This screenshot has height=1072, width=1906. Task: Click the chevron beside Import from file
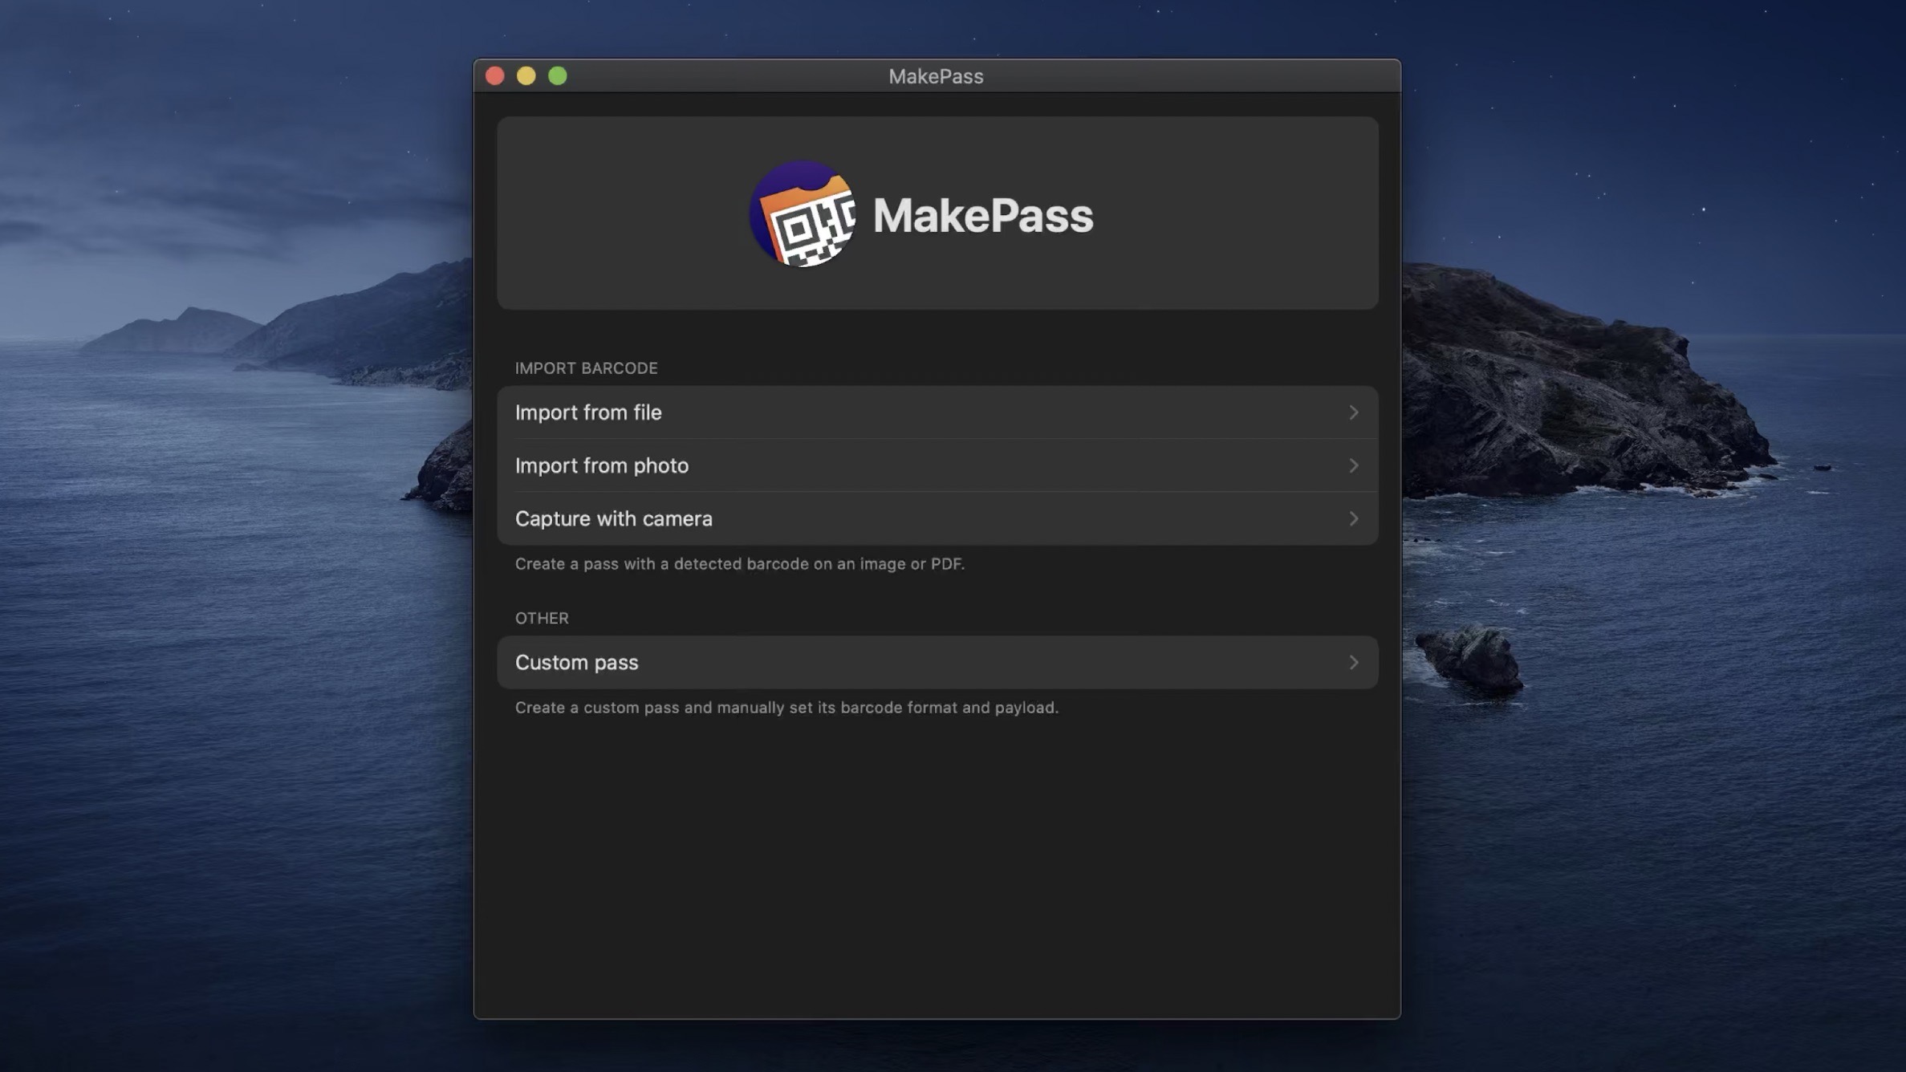tap(1353, 412)
